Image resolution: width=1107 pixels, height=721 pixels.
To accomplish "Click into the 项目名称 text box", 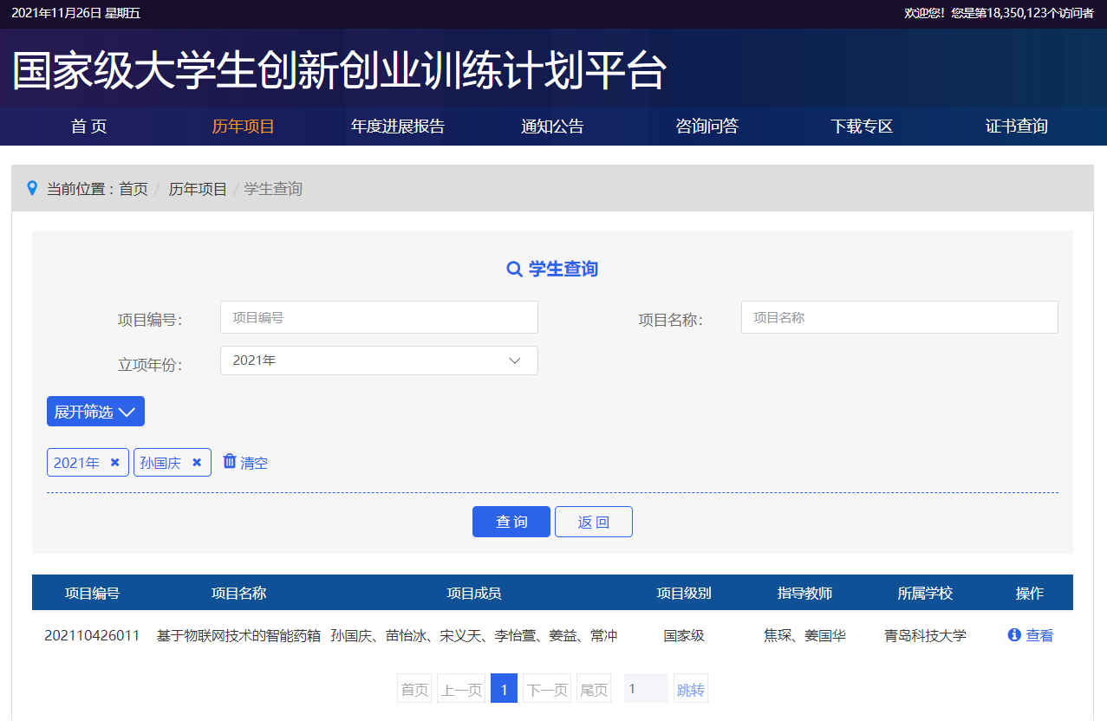I will click(x=899, y=317).
